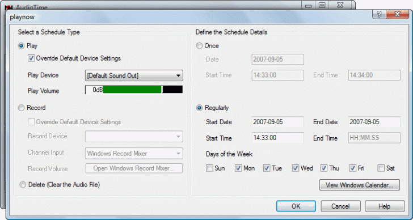413x220 pixels.
Task: Choose the Regularly schedule radio button
Action: 199,108
